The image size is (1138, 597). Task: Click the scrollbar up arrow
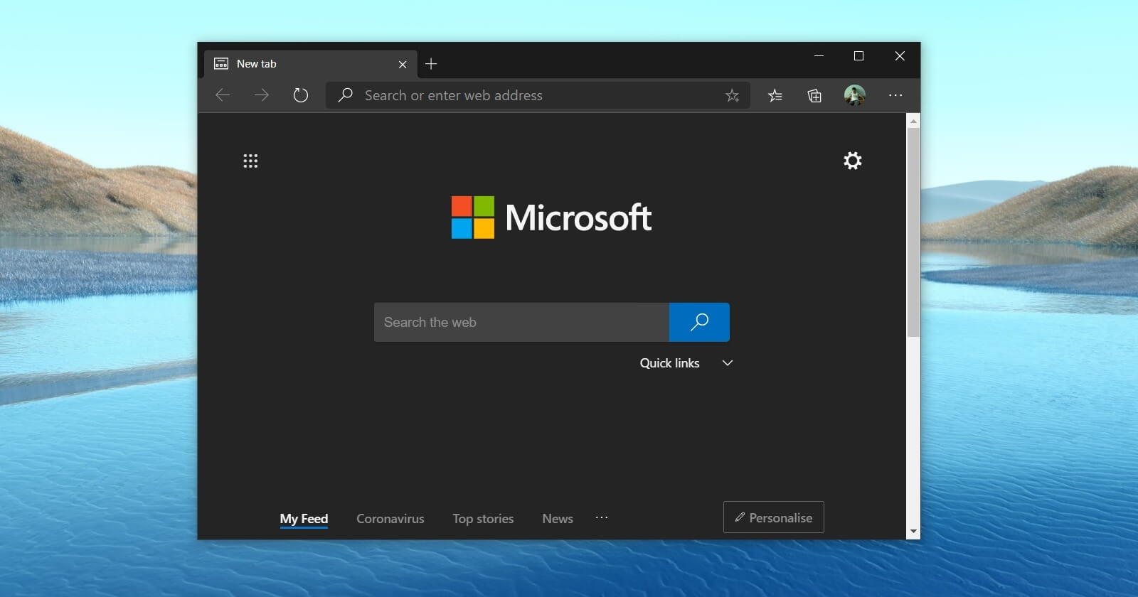(x=913, y=122)
